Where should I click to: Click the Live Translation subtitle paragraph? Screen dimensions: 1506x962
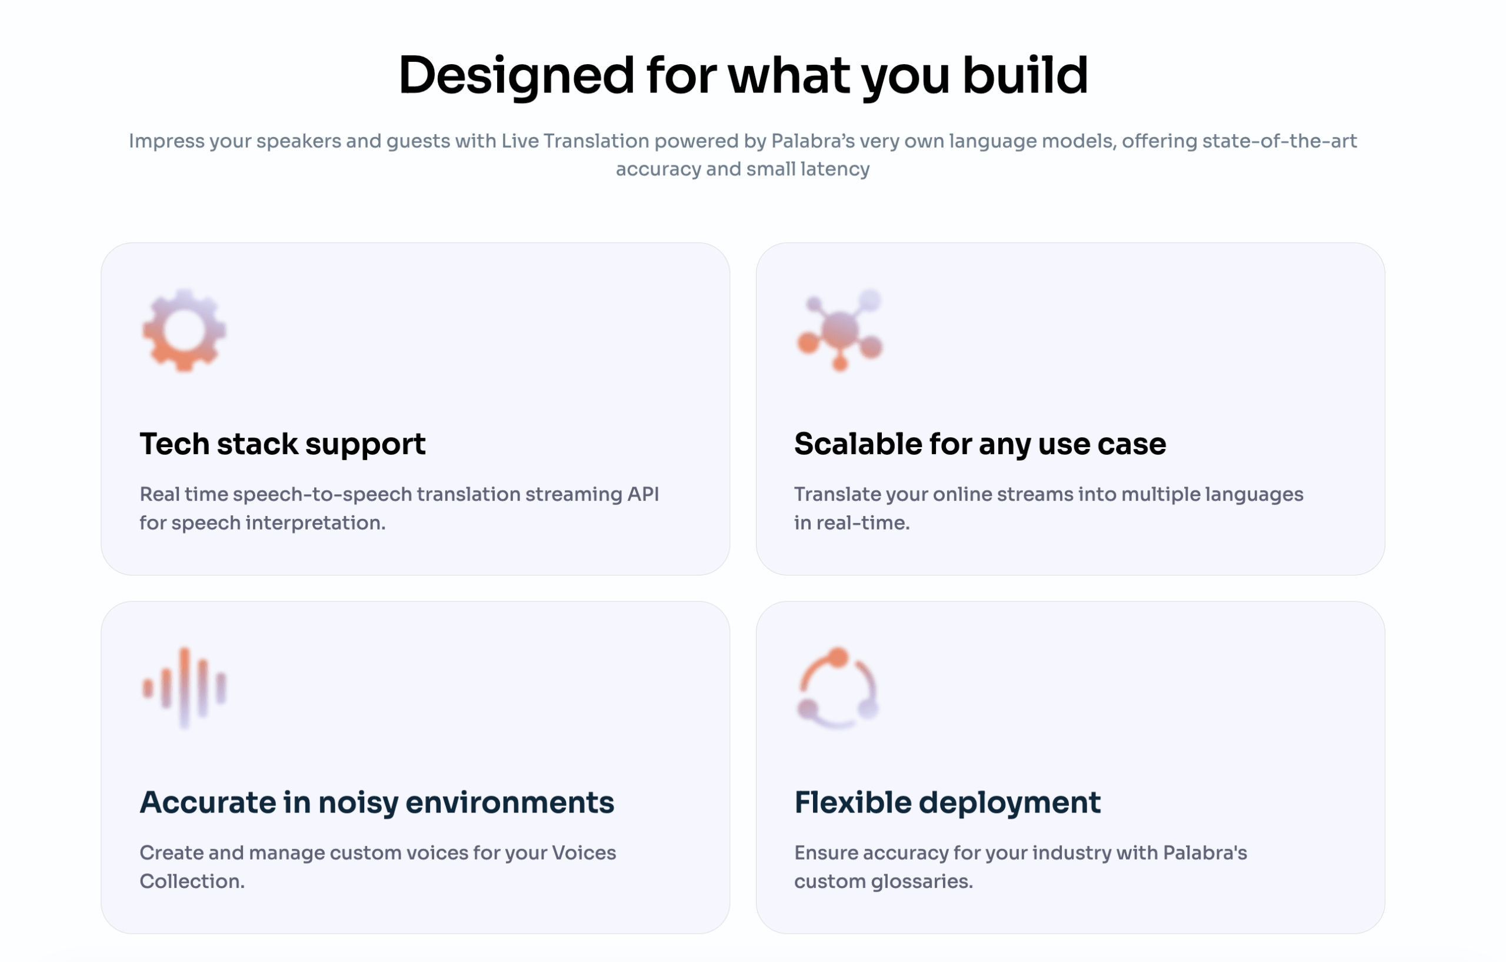point(743,155)
